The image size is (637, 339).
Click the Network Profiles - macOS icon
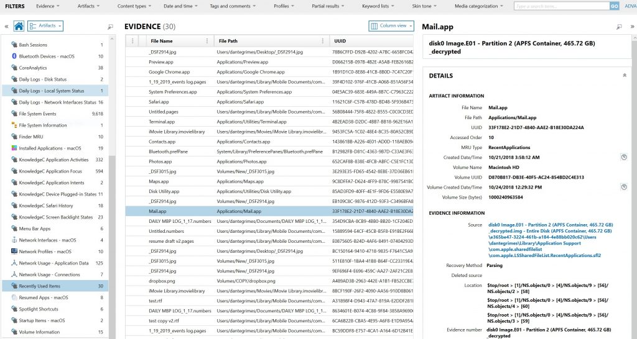14,251
